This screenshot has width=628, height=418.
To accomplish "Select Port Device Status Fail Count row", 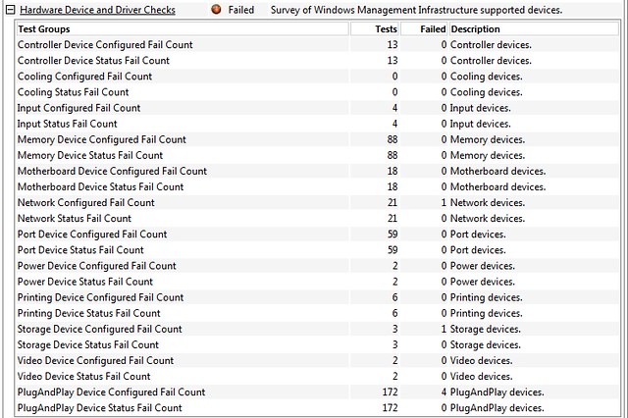I will (x=318, y=250).
